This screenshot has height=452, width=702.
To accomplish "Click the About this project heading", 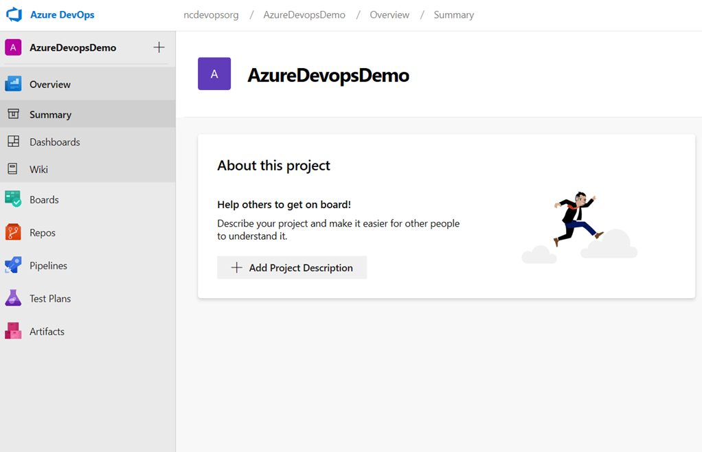I will tap(273, 166).
